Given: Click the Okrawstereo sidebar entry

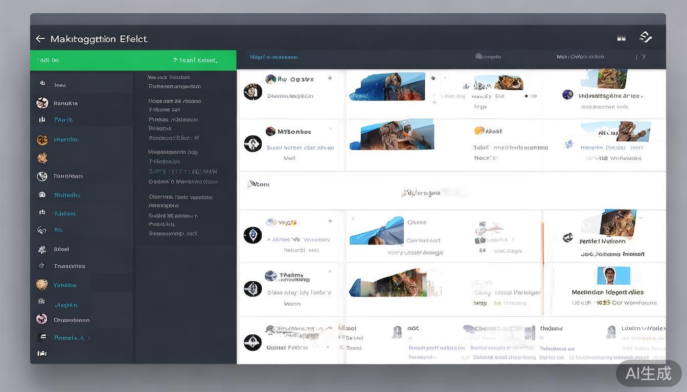Looking at the screenshot, I should pyautogui.click(x=72, y=320).
